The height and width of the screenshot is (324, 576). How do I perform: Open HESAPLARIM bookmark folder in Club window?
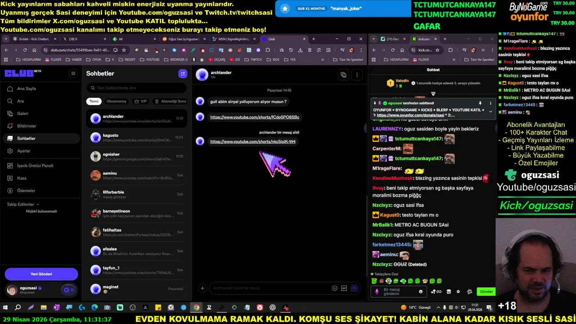28,59
